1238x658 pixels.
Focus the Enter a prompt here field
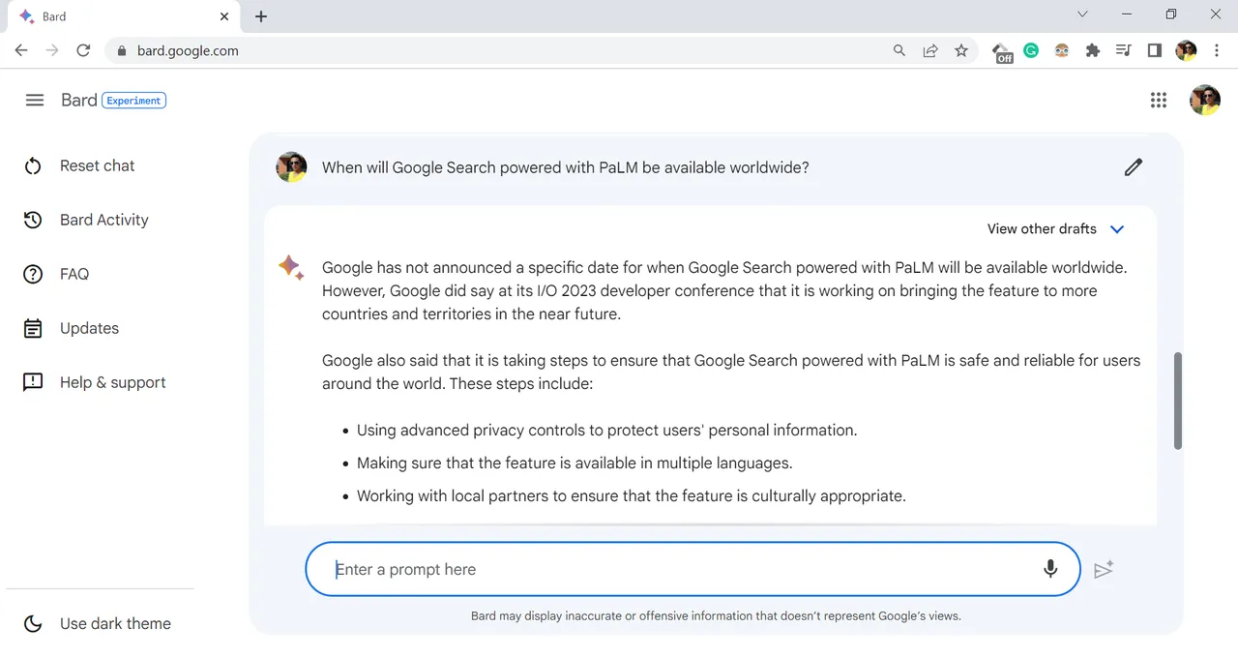677,569
